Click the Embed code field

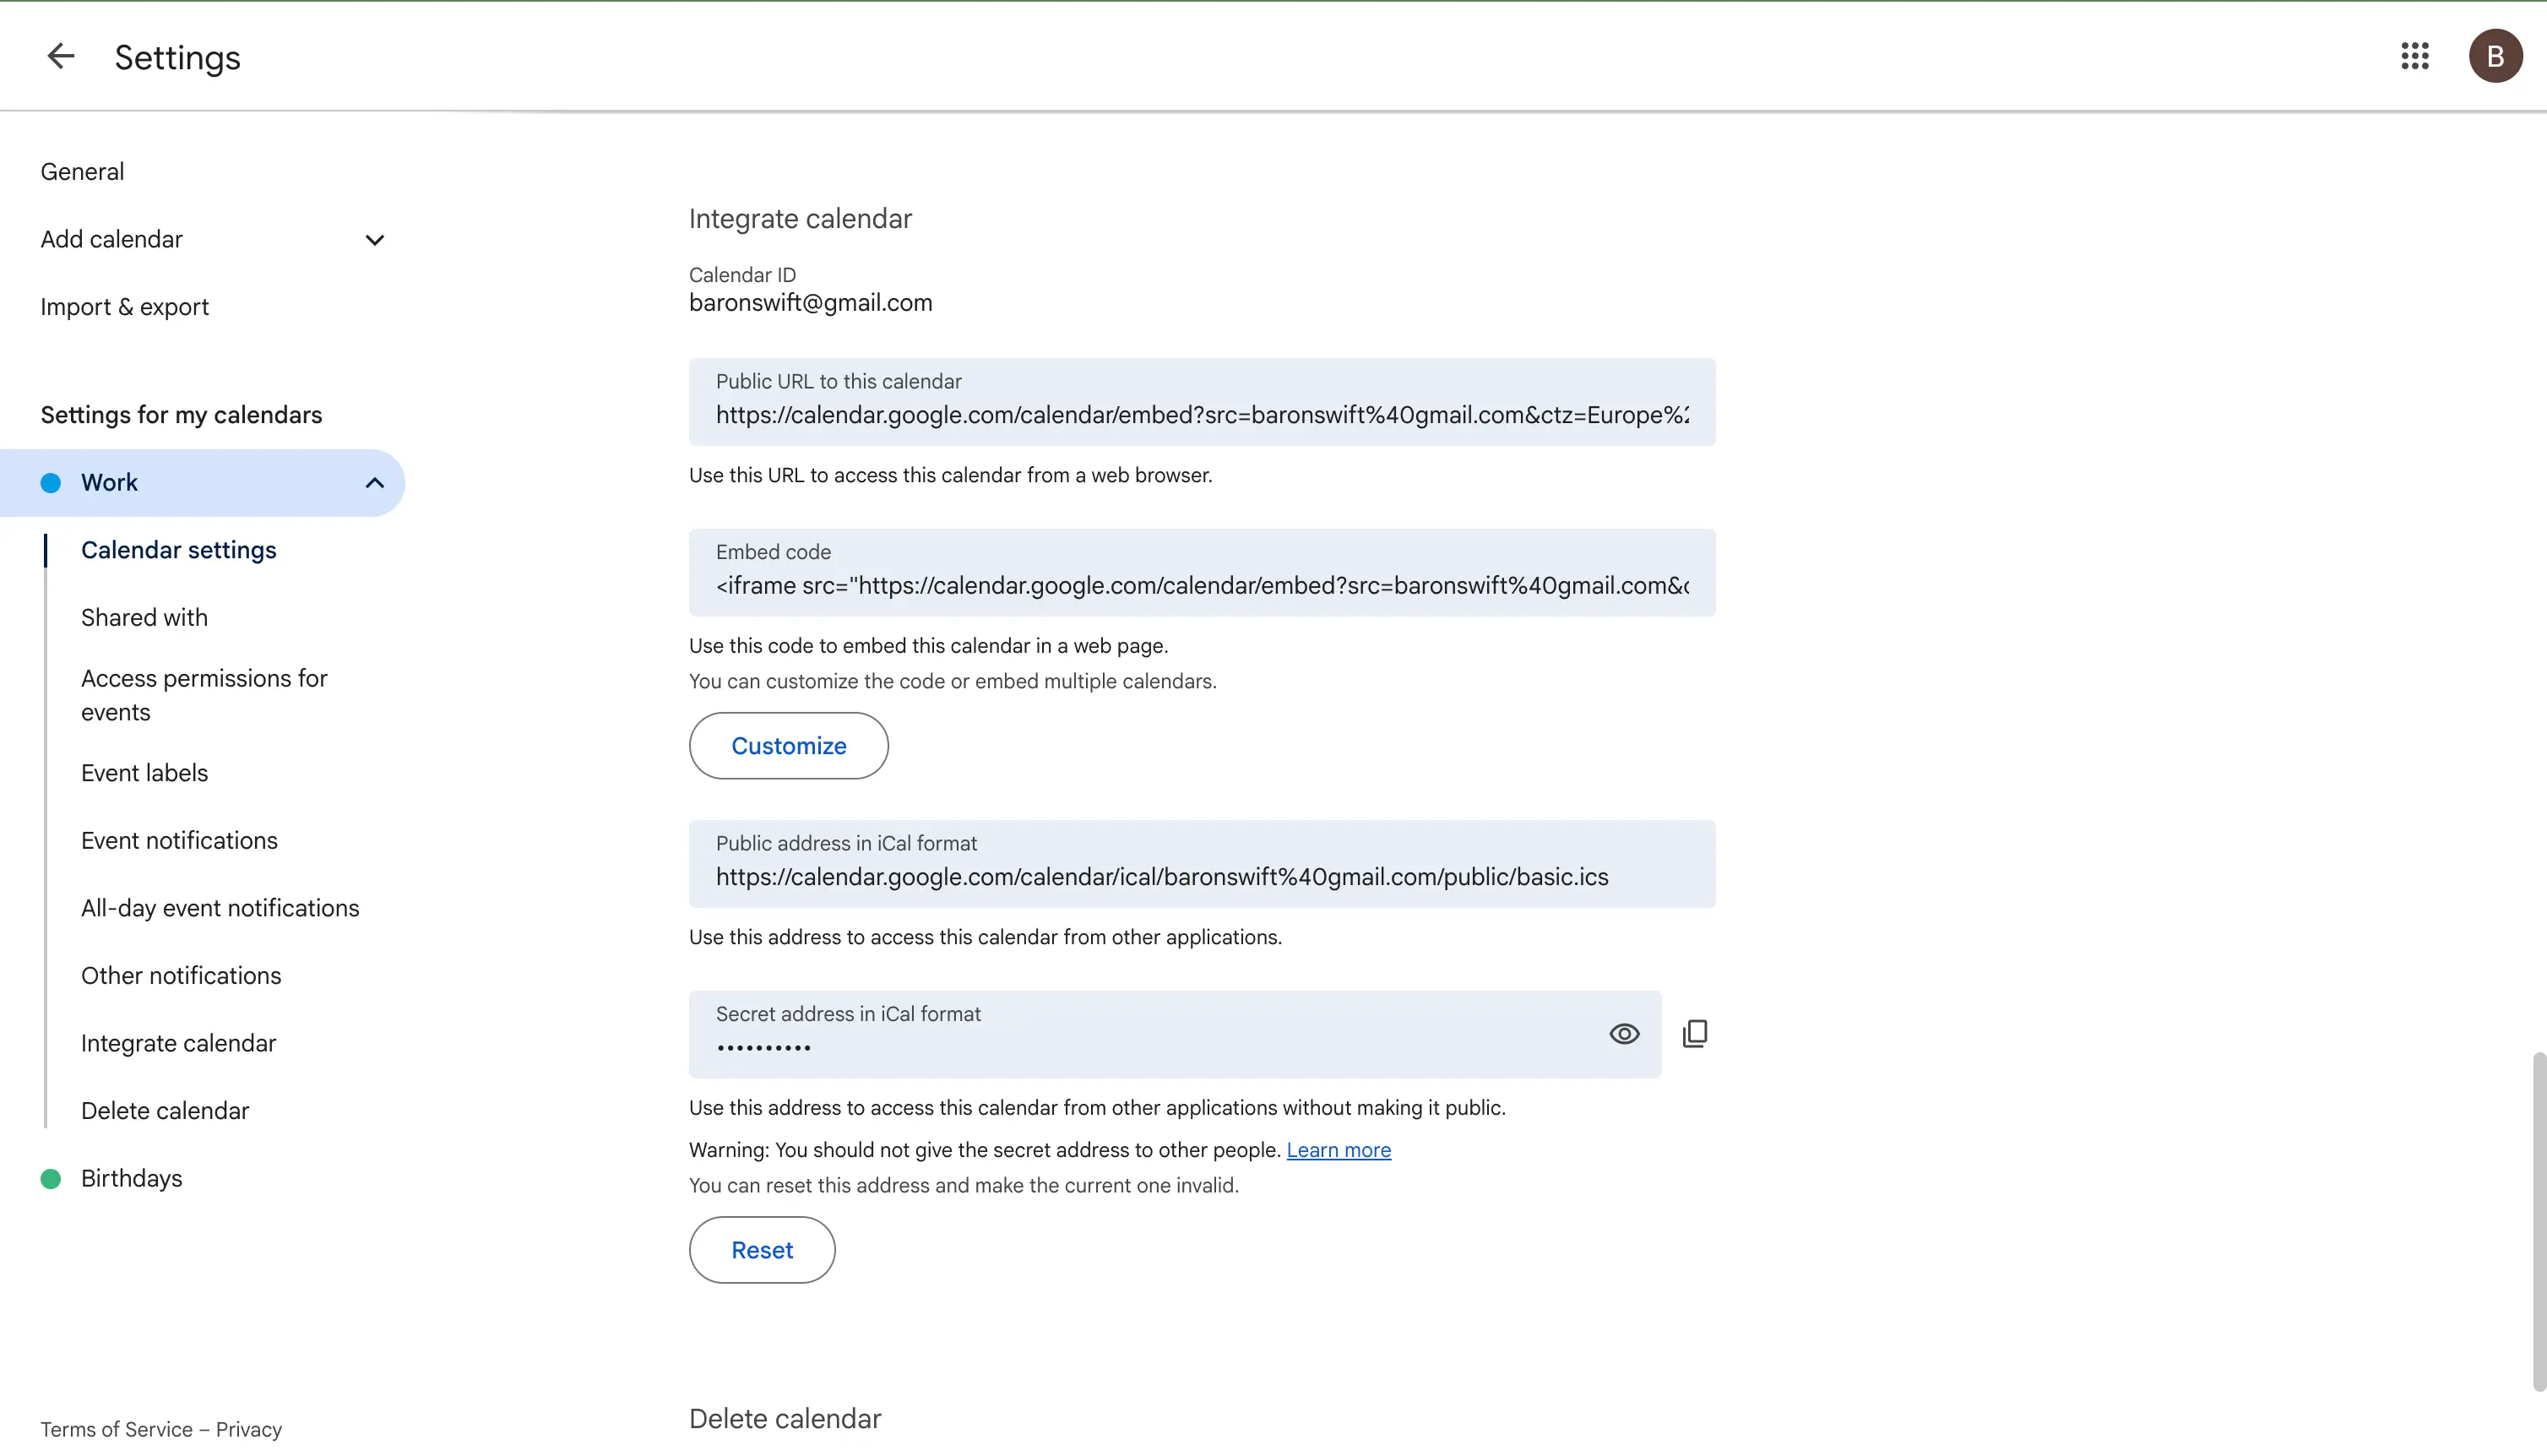pyautogui.click(x=1202, y=573)
